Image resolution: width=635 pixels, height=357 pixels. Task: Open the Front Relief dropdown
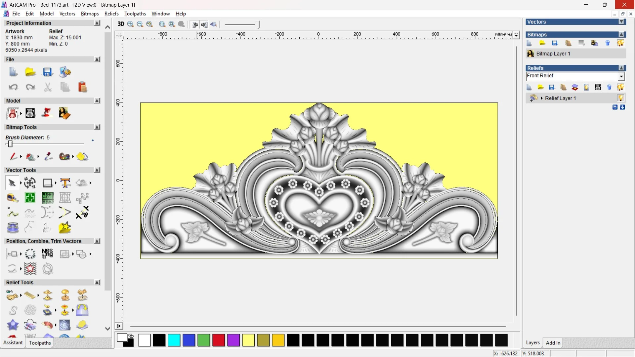coord(621,76)
